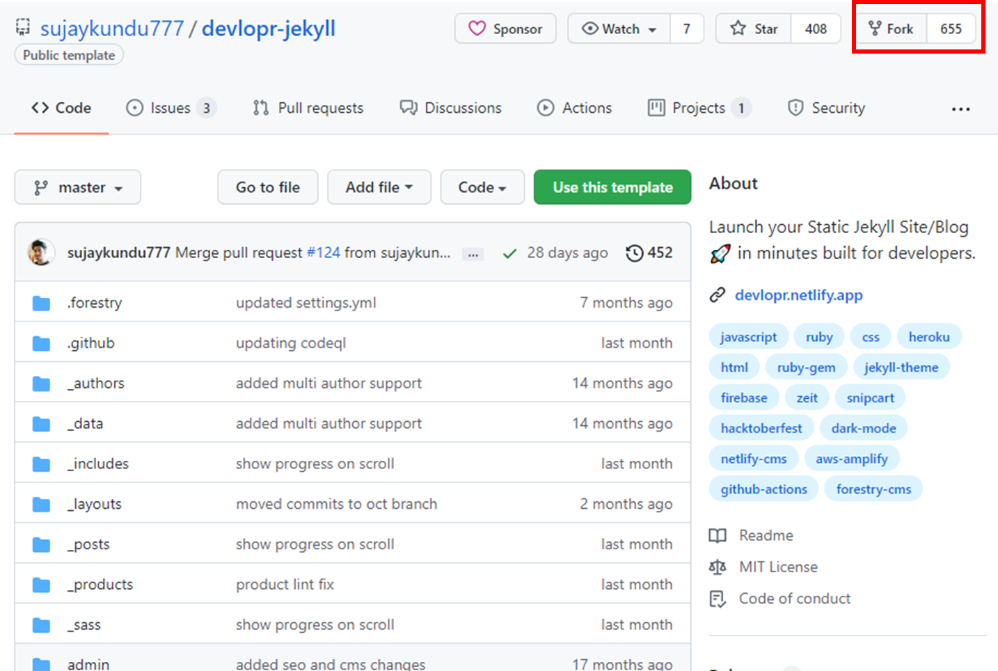Open the fork count 655

[951, 29]
